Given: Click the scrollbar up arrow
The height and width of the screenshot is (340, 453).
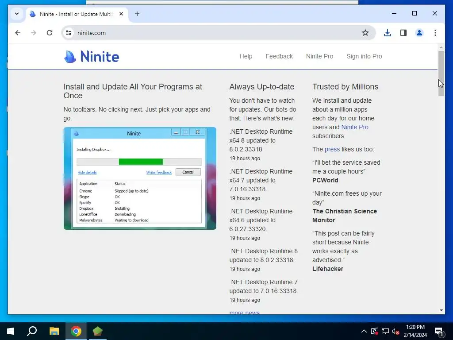Looking at the screenshot, I should click(441, 47).
